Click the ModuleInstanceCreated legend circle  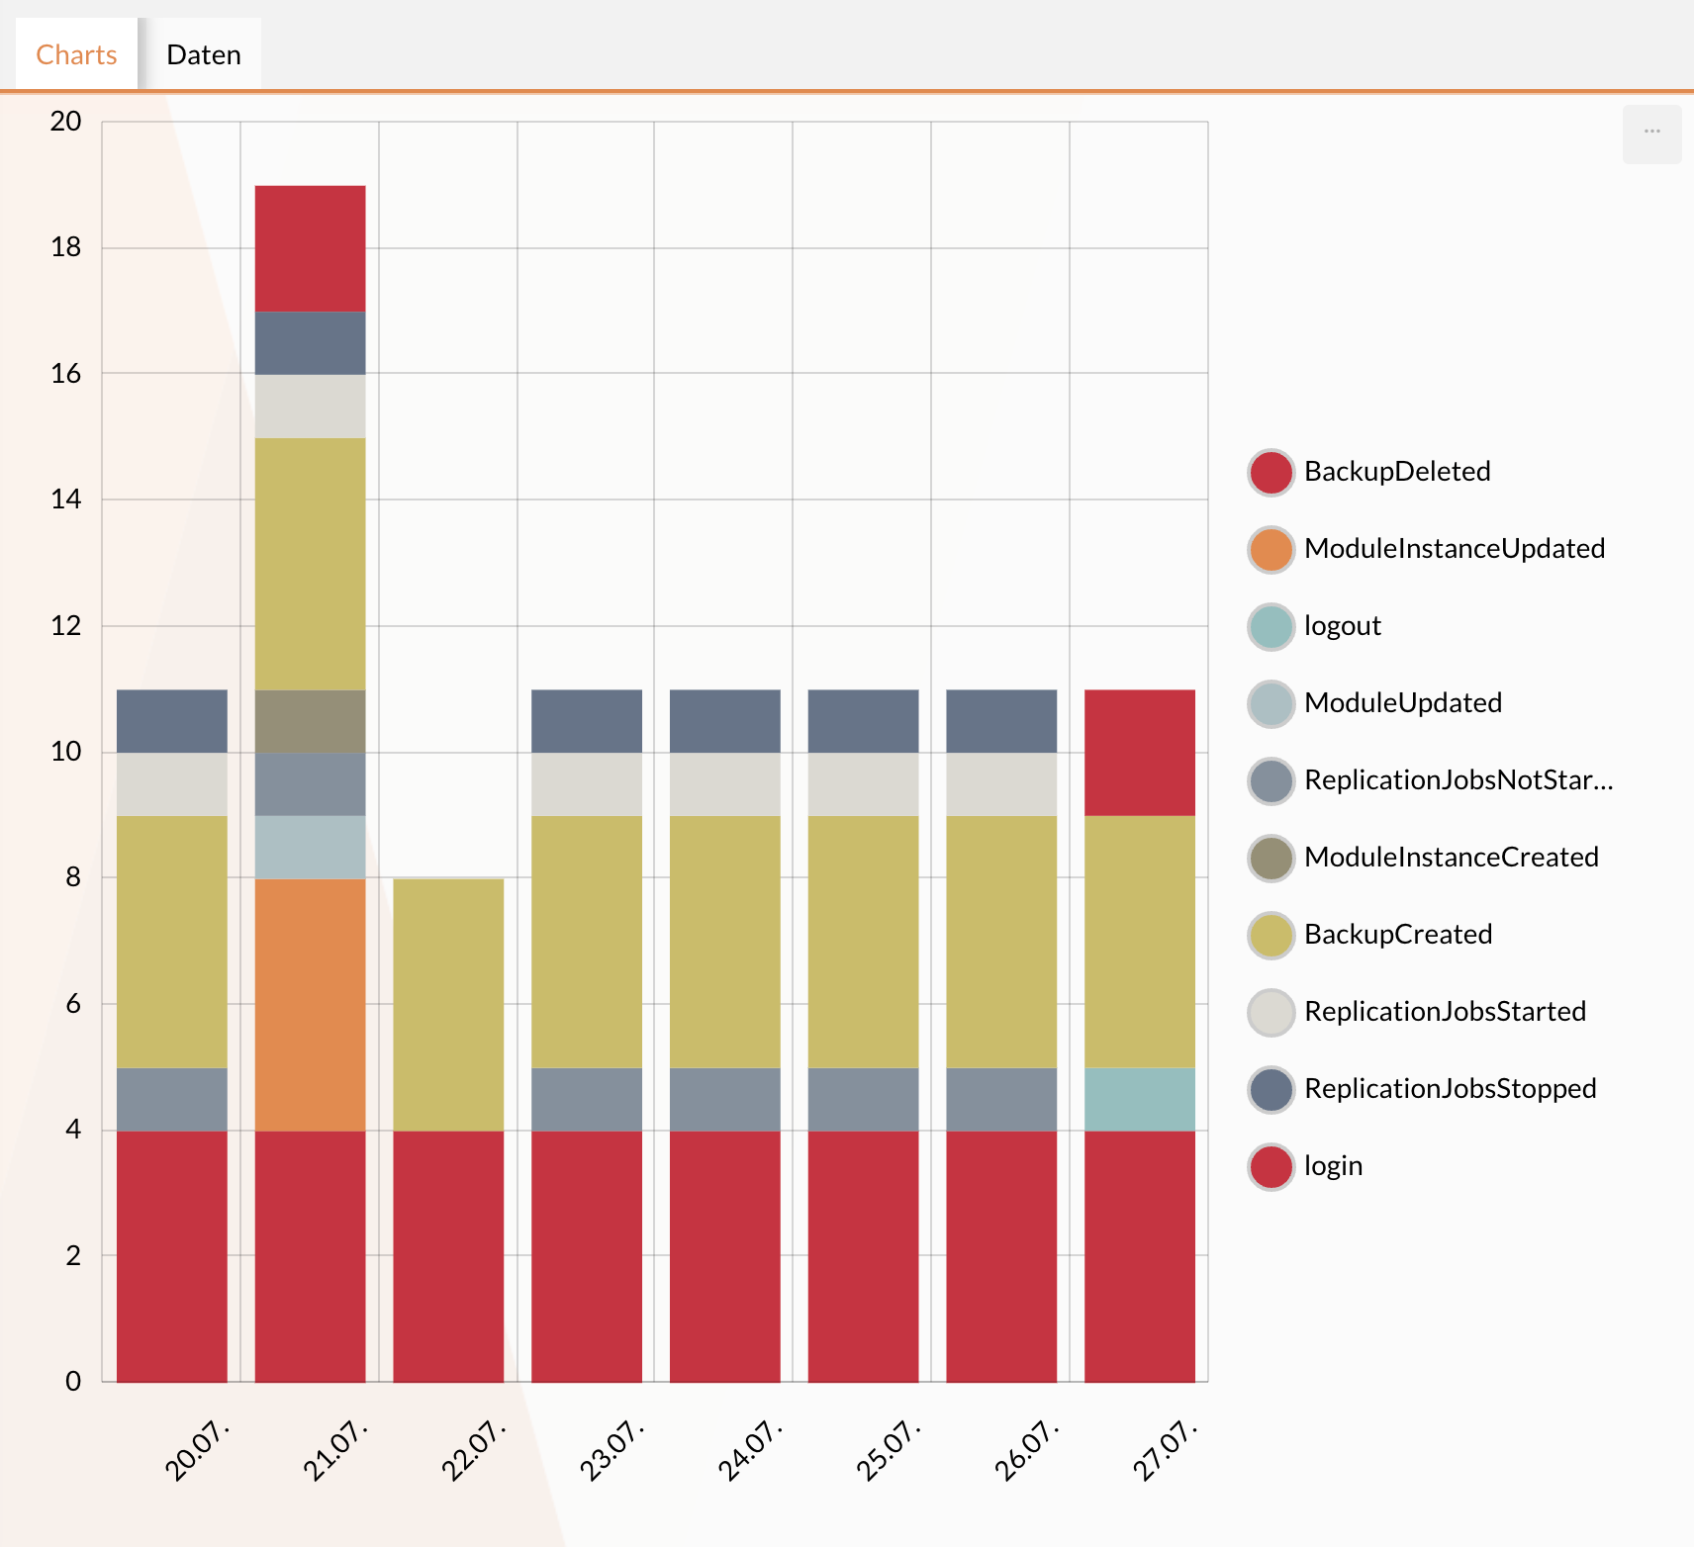tap(1271, 858)
